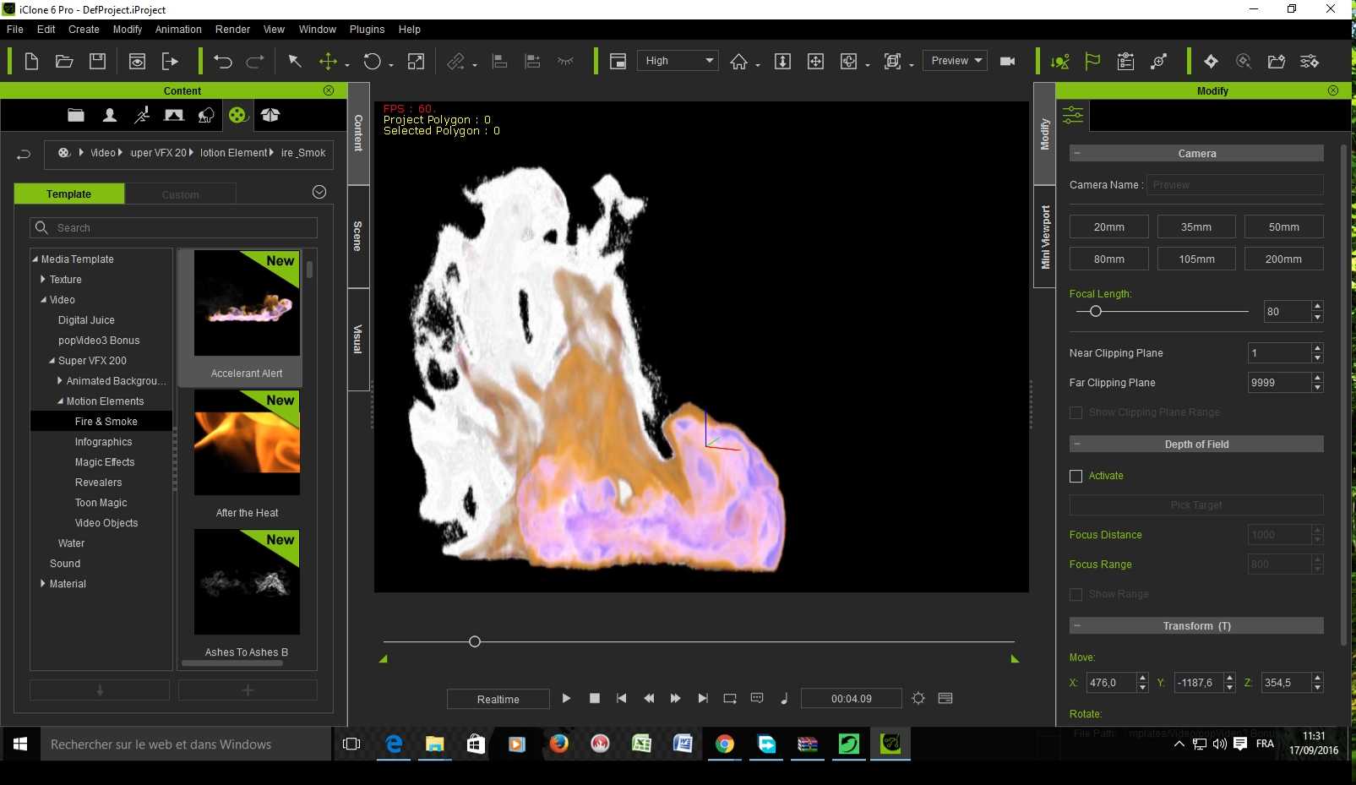Expand the Texture tree node

coord(43,280)
